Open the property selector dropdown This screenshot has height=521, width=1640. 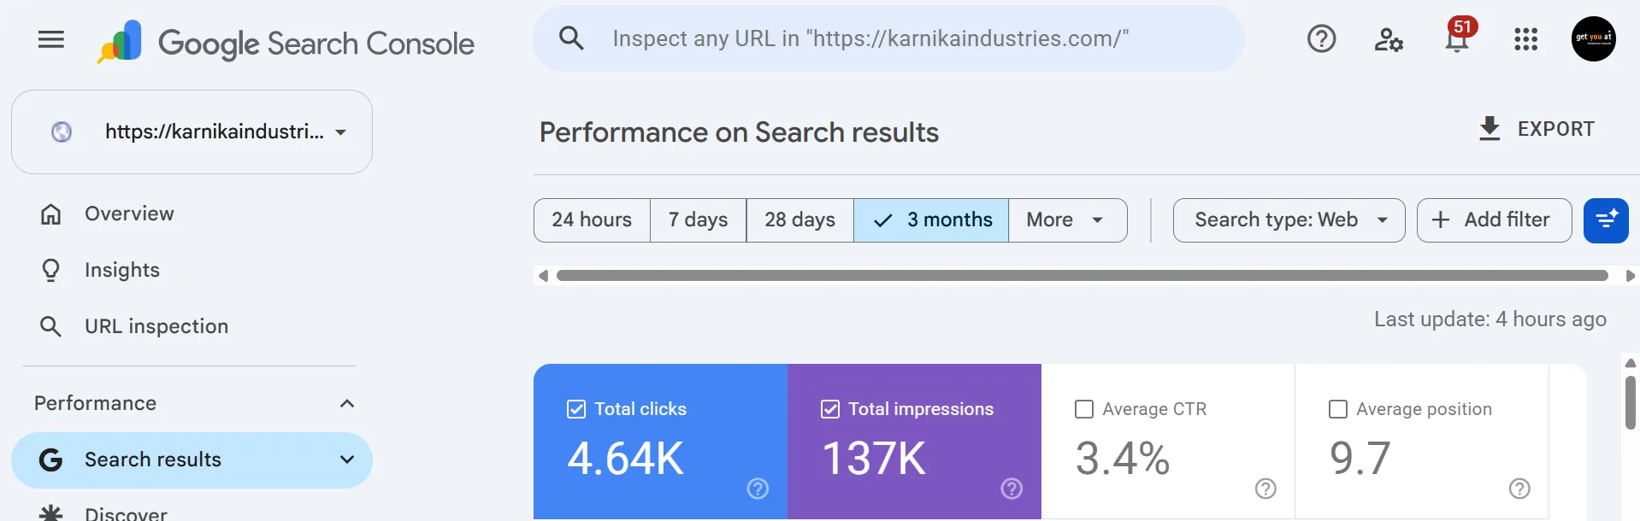[192, 132]
